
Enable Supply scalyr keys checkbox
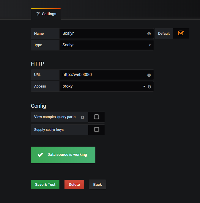click(97, 129)
